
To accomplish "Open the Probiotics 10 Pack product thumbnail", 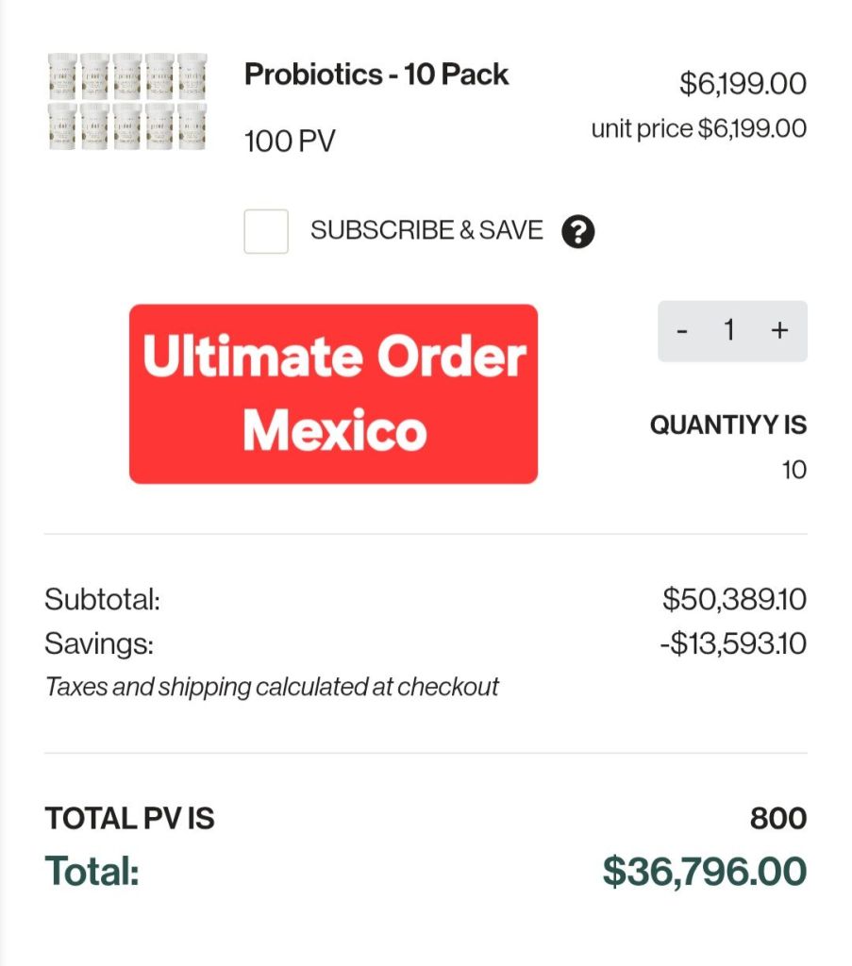I will pos(127,101).
